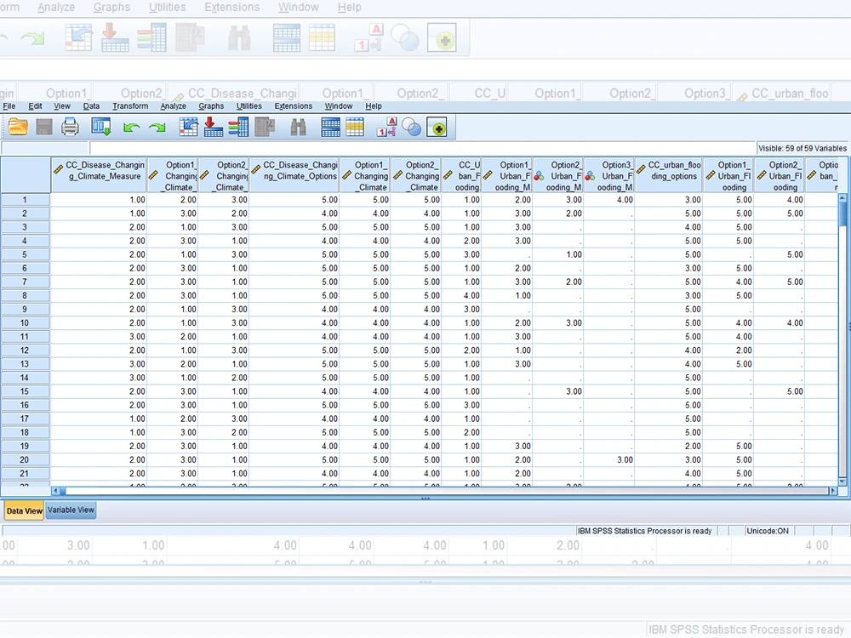The image size is (851, 638).
Task: Click 'Visible: 59 of 59 Variables' text
Action: point(802,148)
